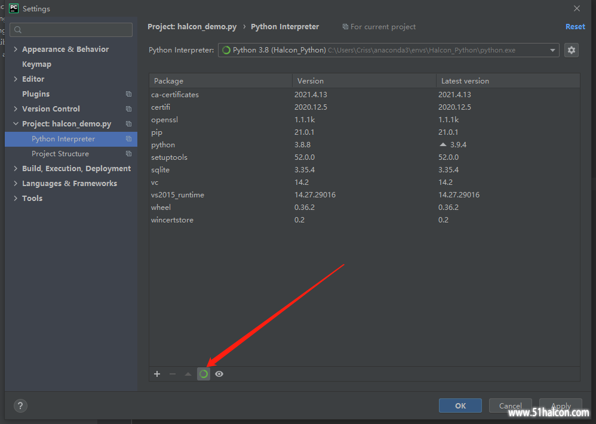Toggle the Use Conda package manager icon
The image size is (596, 424).
(204, 374)
